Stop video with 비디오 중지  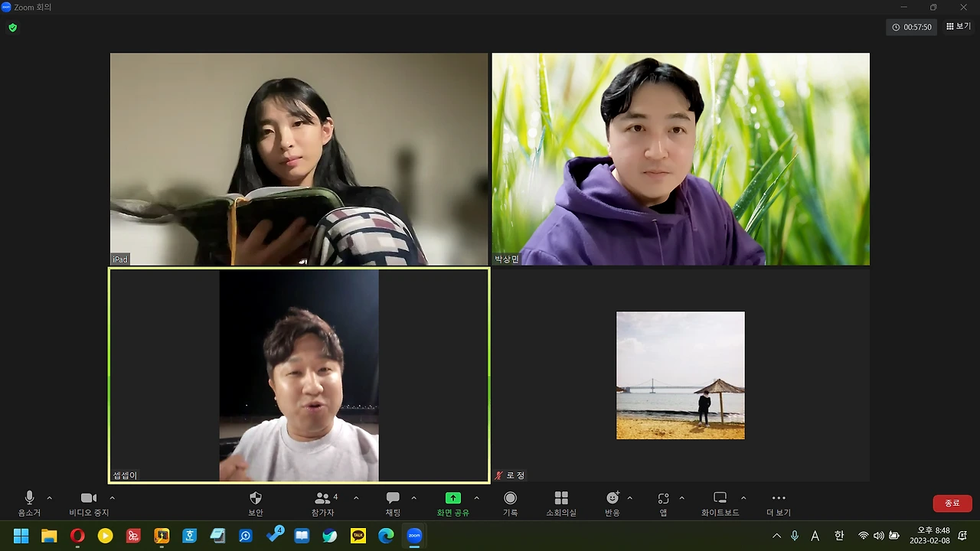[x=89, y=504]
